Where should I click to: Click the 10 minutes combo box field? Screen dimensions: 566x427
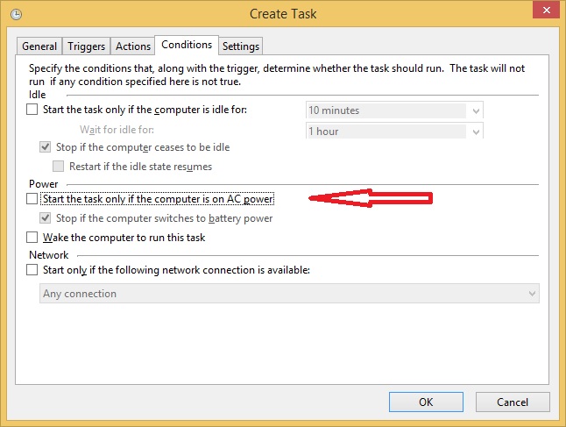point(394,110)
